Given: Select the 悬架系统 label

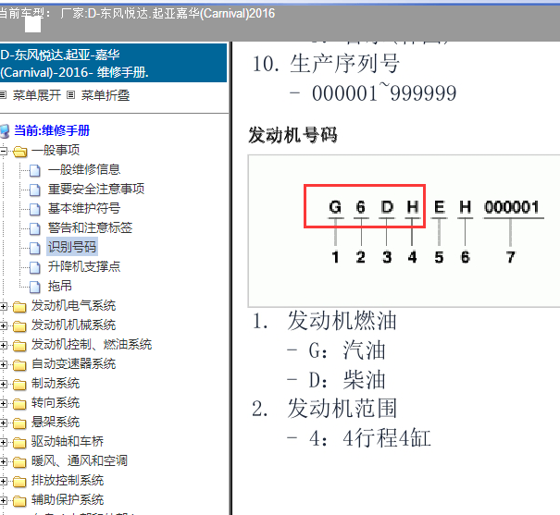Looking at the screenshot, I should point(56,423).
